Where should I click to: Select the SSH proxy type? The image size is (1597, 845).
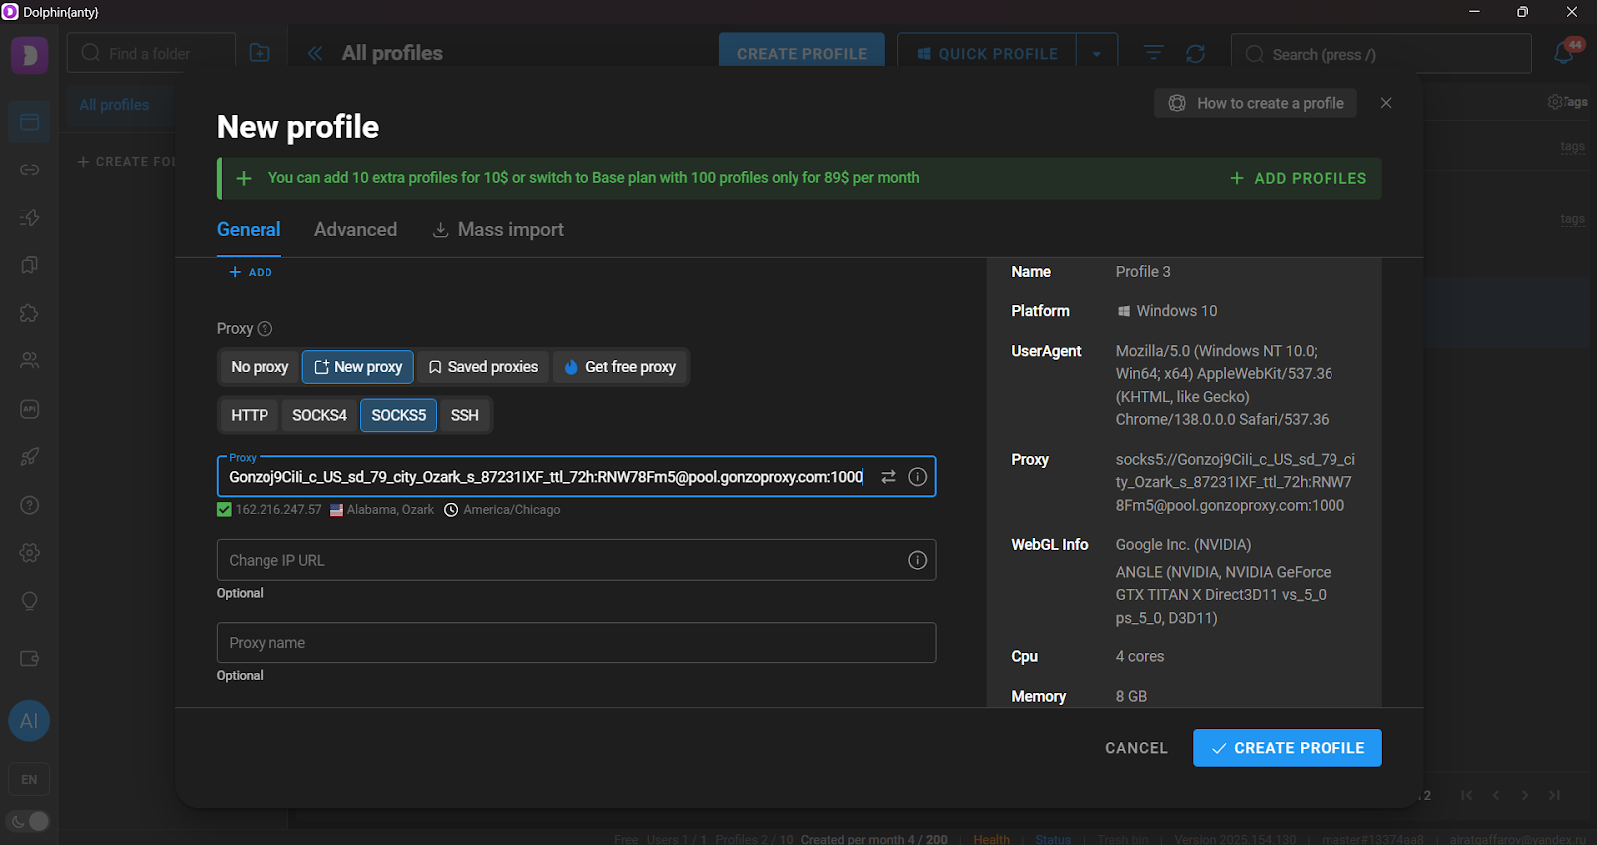(464, 415)
